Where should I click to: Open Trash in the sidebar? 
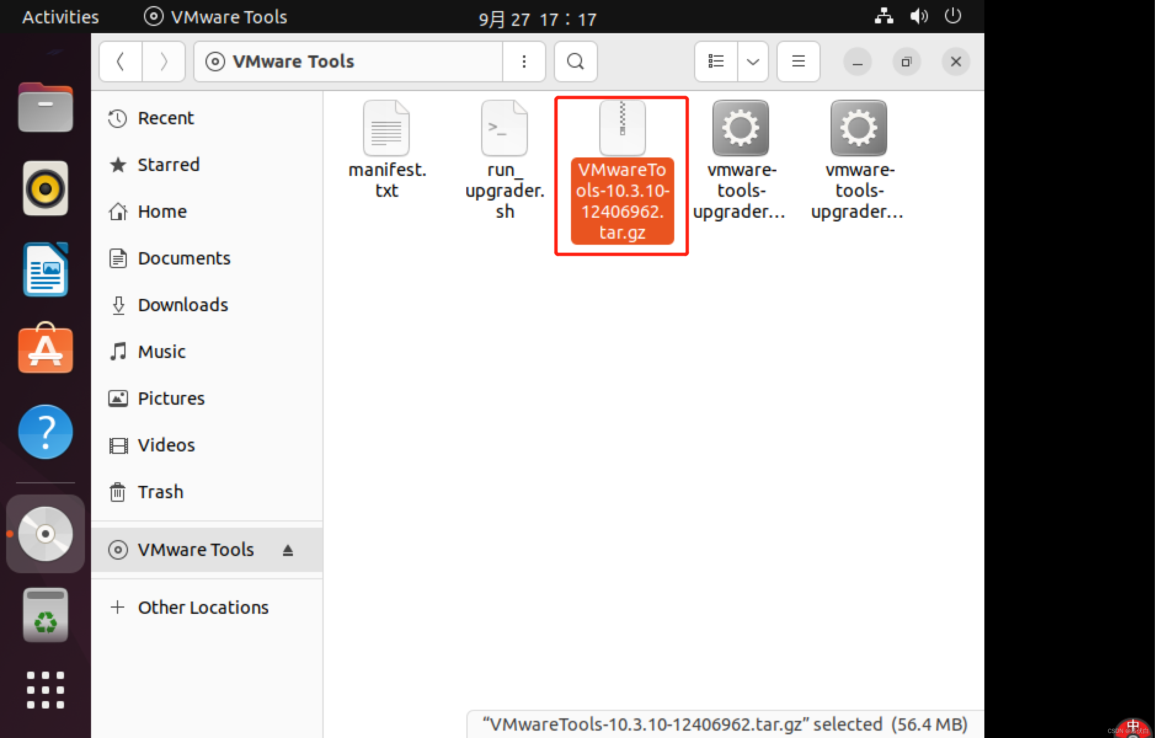207,492
